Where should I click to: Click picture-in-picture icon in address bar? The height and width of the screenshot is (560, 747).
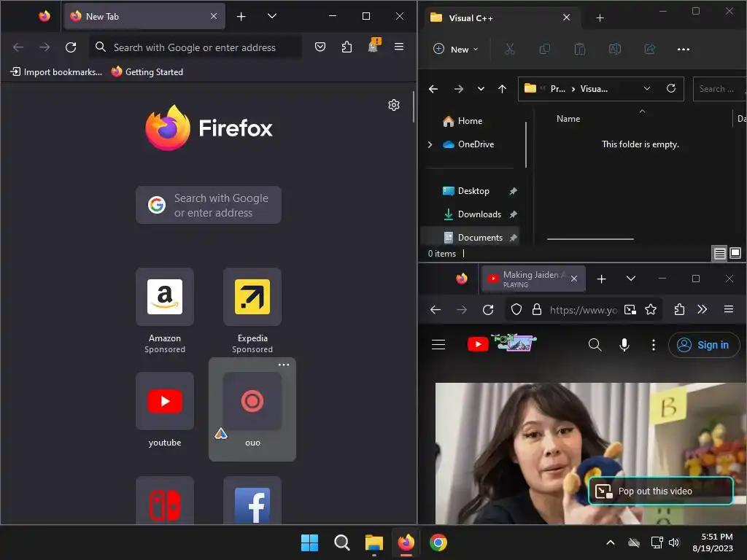tap(630, 309)
